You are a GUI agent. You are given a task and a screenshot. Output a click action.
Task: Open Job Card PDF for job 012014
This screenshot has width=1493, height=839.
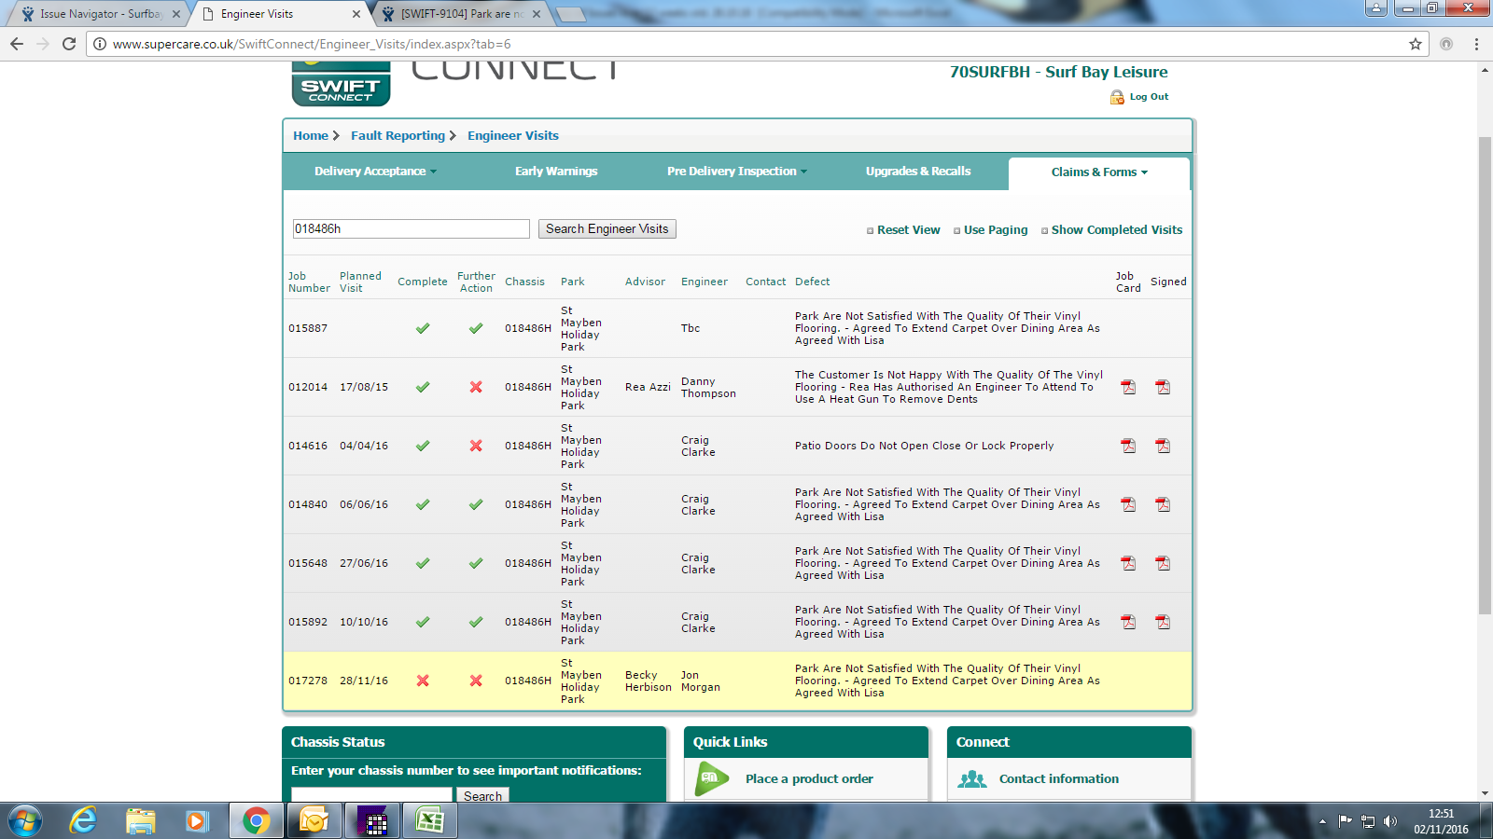click(1128, 387)
